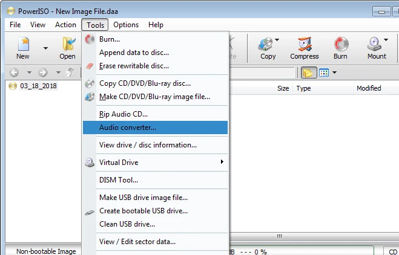Click the Virtual Drive icon in menu

(90, 163)
